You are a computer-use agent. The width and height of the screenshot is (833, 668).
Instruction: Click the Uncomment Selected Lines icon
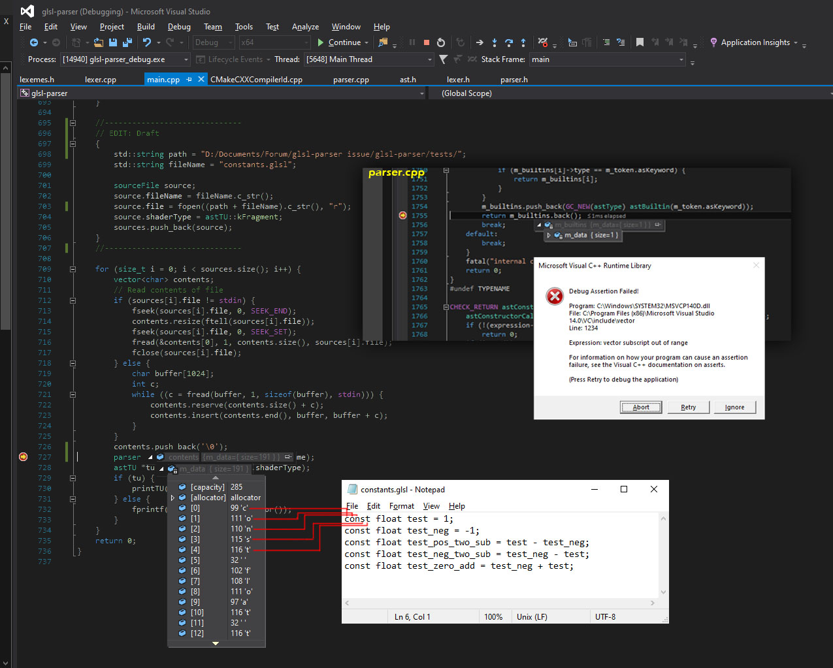621,42
